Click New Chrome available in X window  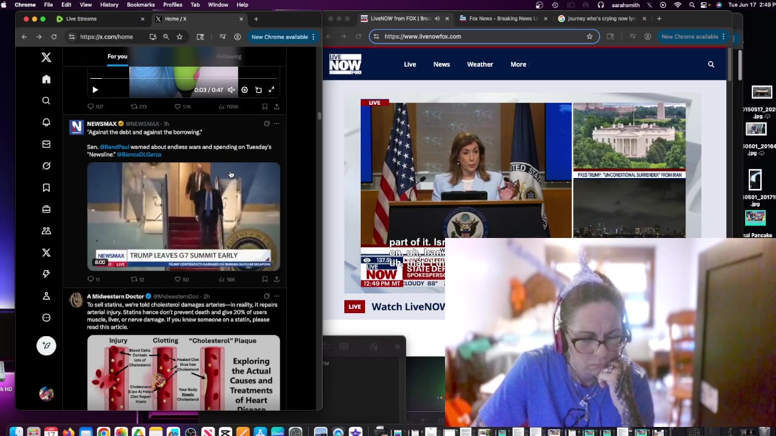[283, 37]
